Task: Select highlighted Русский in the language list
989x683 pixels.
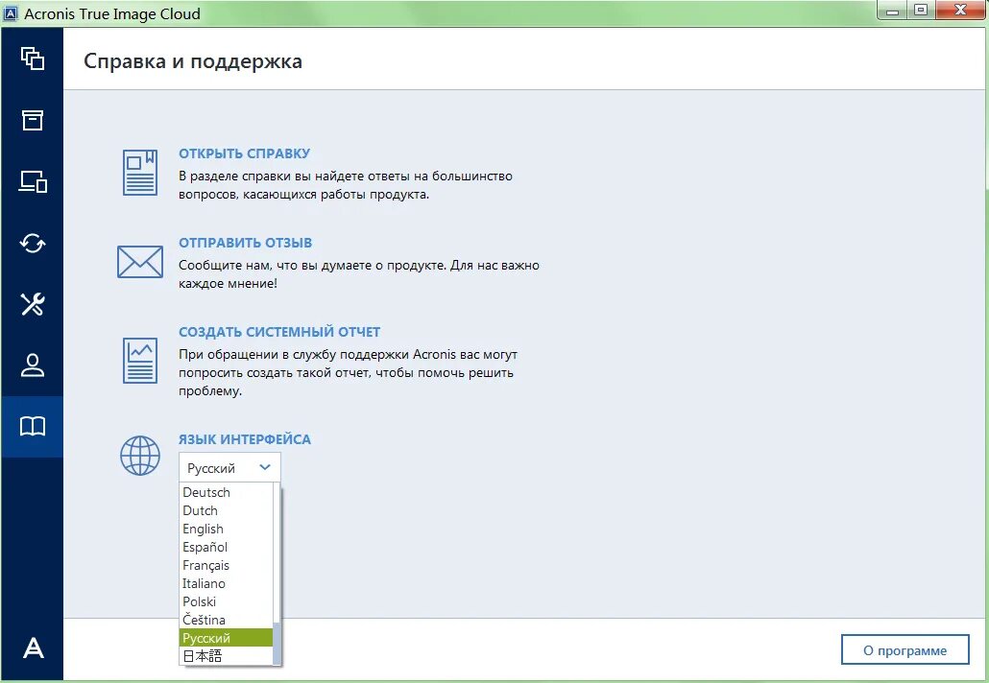Action: coord(226,638)
